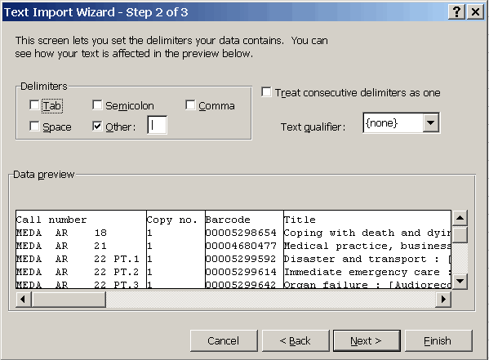Enable the Comma delimiter checkbox
The image size is (489, 360).
click(x=190, y=105)
